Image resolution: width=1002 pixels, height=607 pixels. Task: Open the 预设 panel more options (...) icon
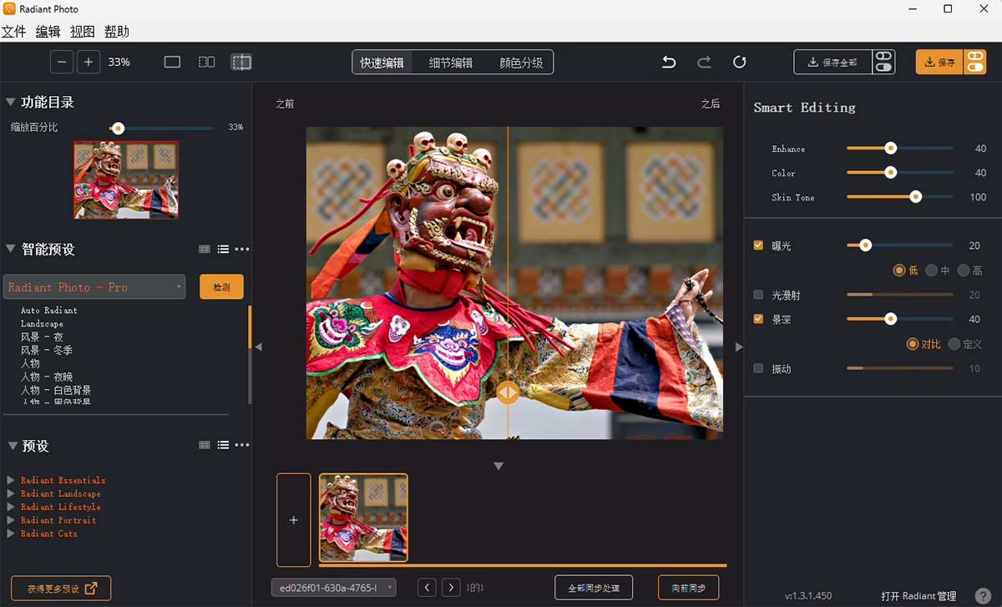pos(241,445)
